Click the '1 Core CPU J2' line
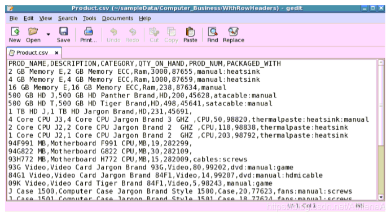Image resolution: width=391 pixels, height=217 pixels. coord(178,135)
